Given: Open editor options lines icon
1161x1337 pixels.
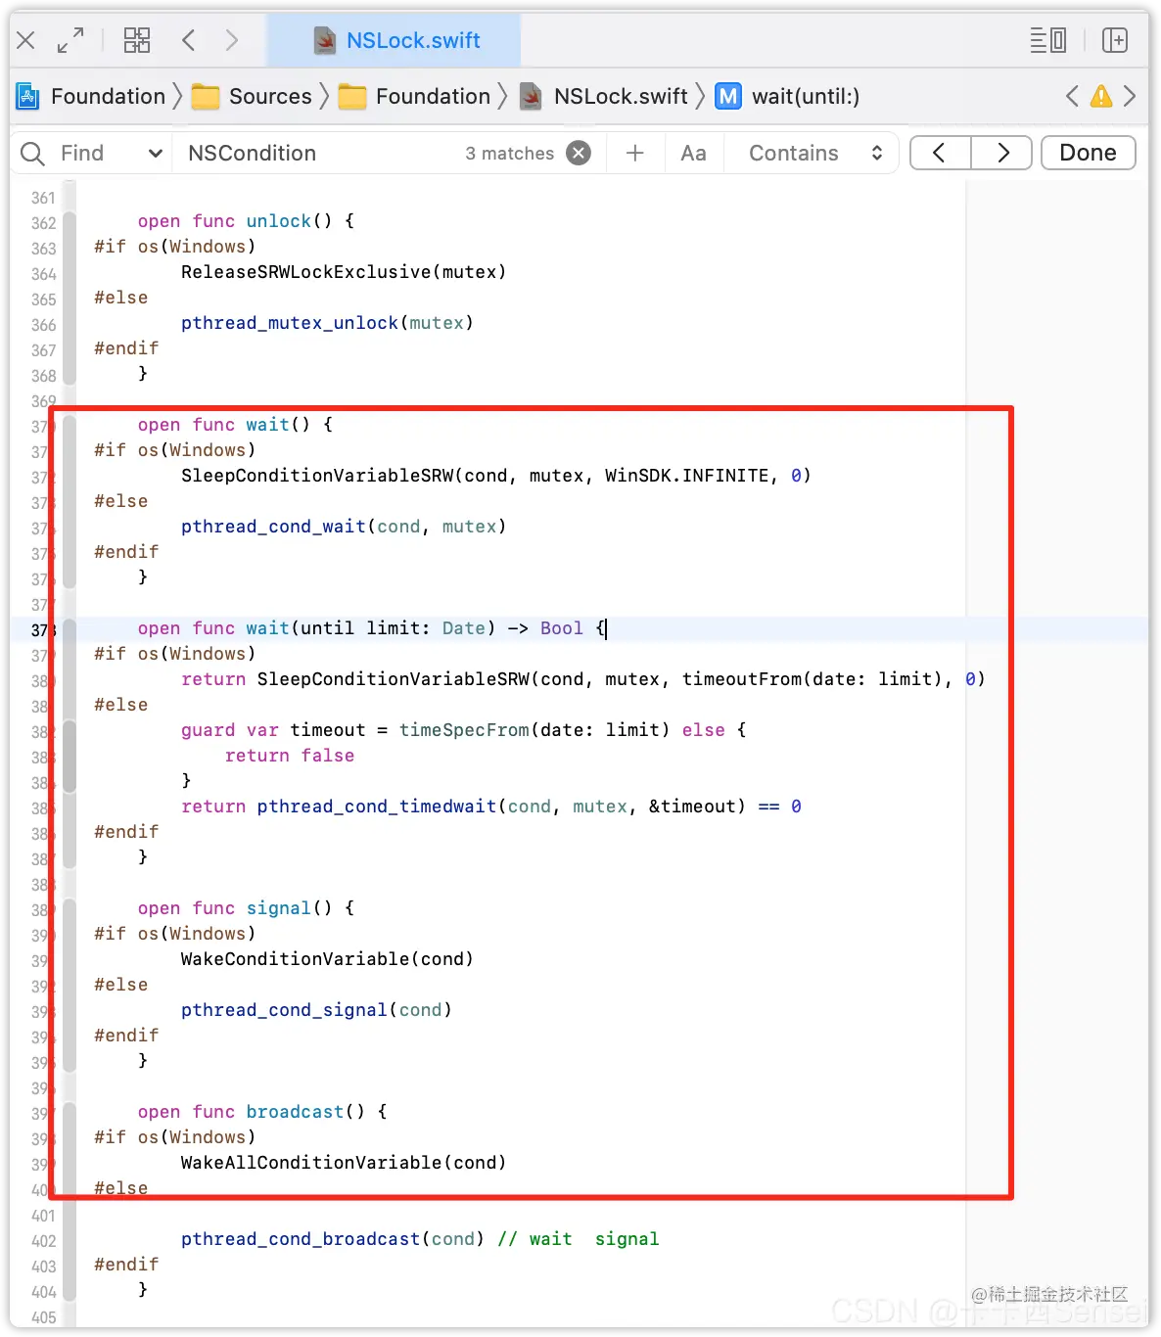Looking at the screenshot, I should coord(1047,40).
